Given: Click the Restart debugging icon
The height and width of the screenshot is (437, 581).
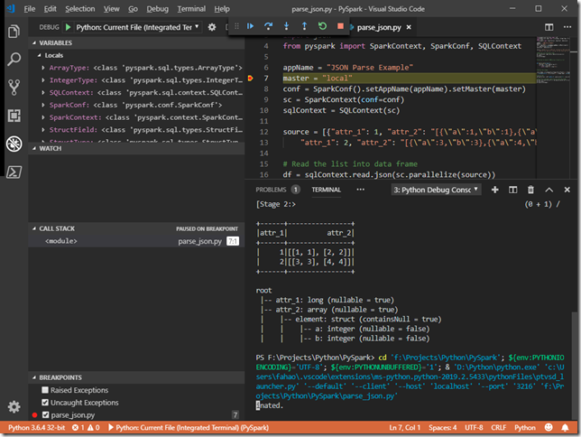Looking at the screenshot, I should pos(322,27).
